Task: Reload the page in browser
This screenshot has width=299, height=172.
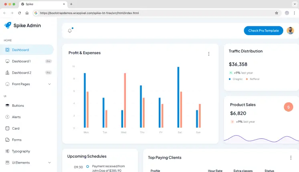Action: pos(19,13)
